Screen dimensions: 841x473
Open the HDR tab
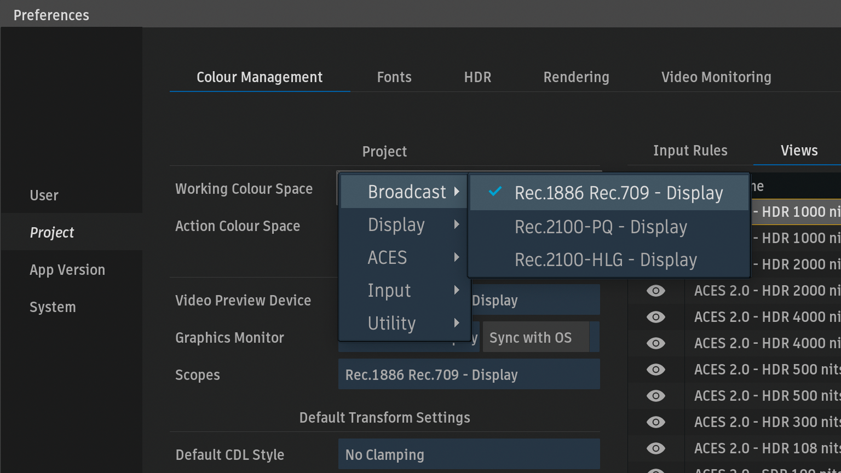[x=477, y=77]
